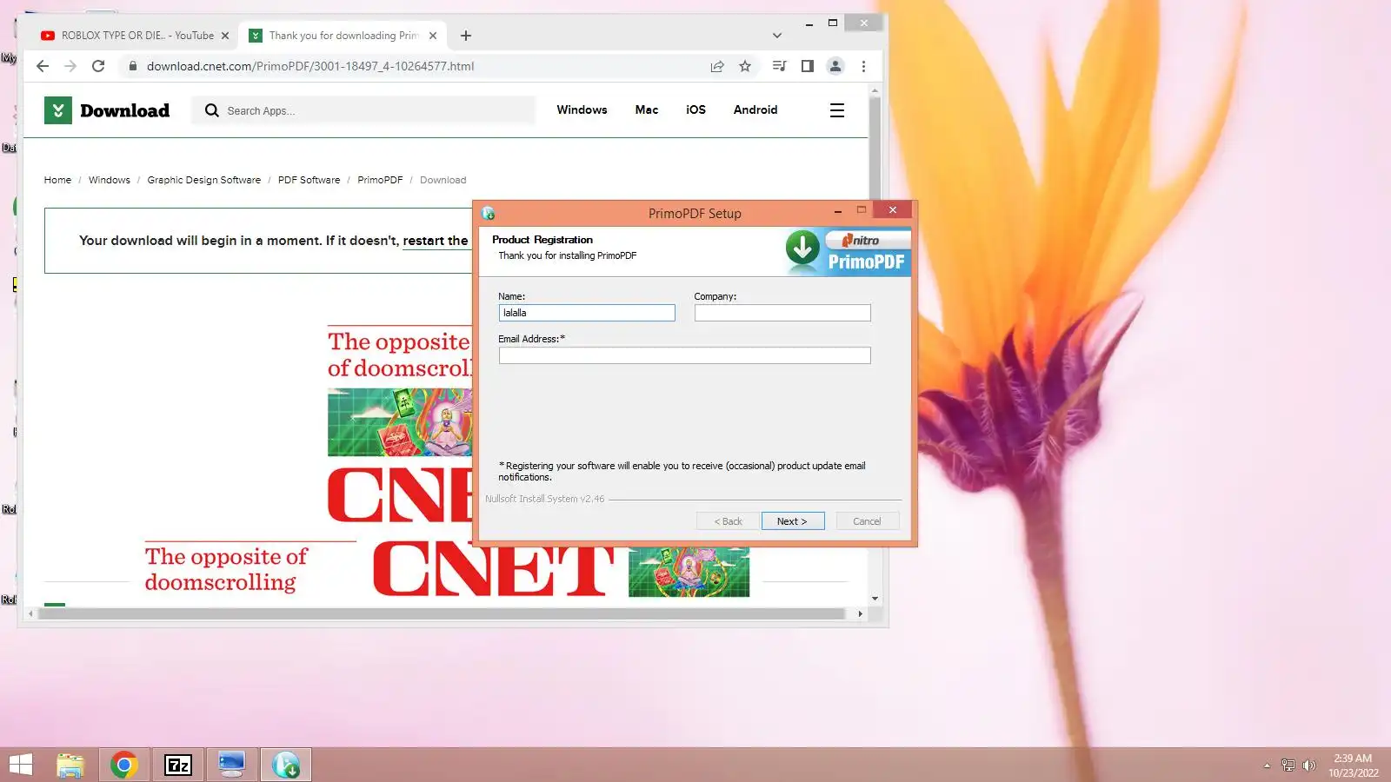Screen dimensions: 1391x782
Task: Click the network tray icon
Action: pos(1288,765)
